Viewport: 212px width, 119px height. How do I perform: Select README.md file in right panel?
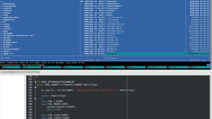tap(112, 49)
